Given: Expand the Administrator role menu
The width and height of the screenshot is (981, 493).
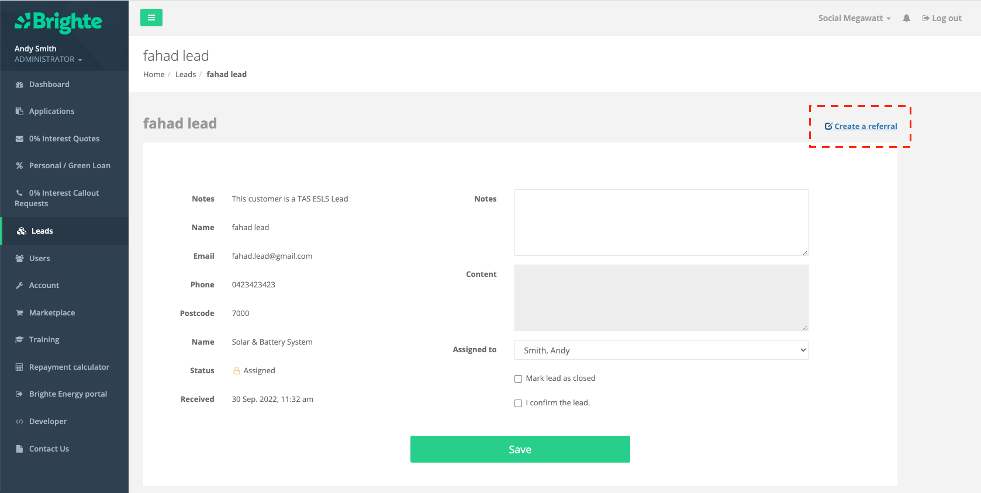Looking at the screenshot, I should pos(48,60).
